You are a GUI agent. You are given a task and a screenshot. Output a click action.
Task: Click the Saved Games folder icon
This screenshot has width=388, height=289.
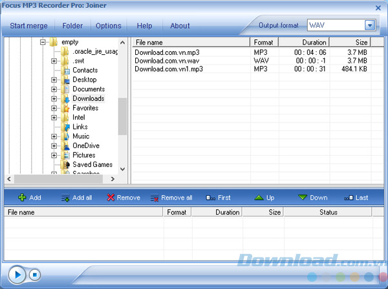[x=65, y=164]
